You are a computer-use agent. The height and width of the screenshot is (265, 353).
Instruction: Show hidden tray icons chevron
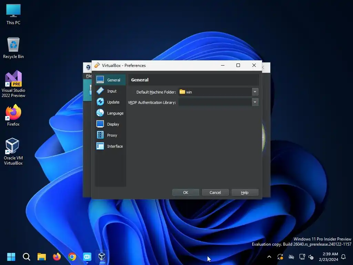pyautogui.click(x=269, y=257)
